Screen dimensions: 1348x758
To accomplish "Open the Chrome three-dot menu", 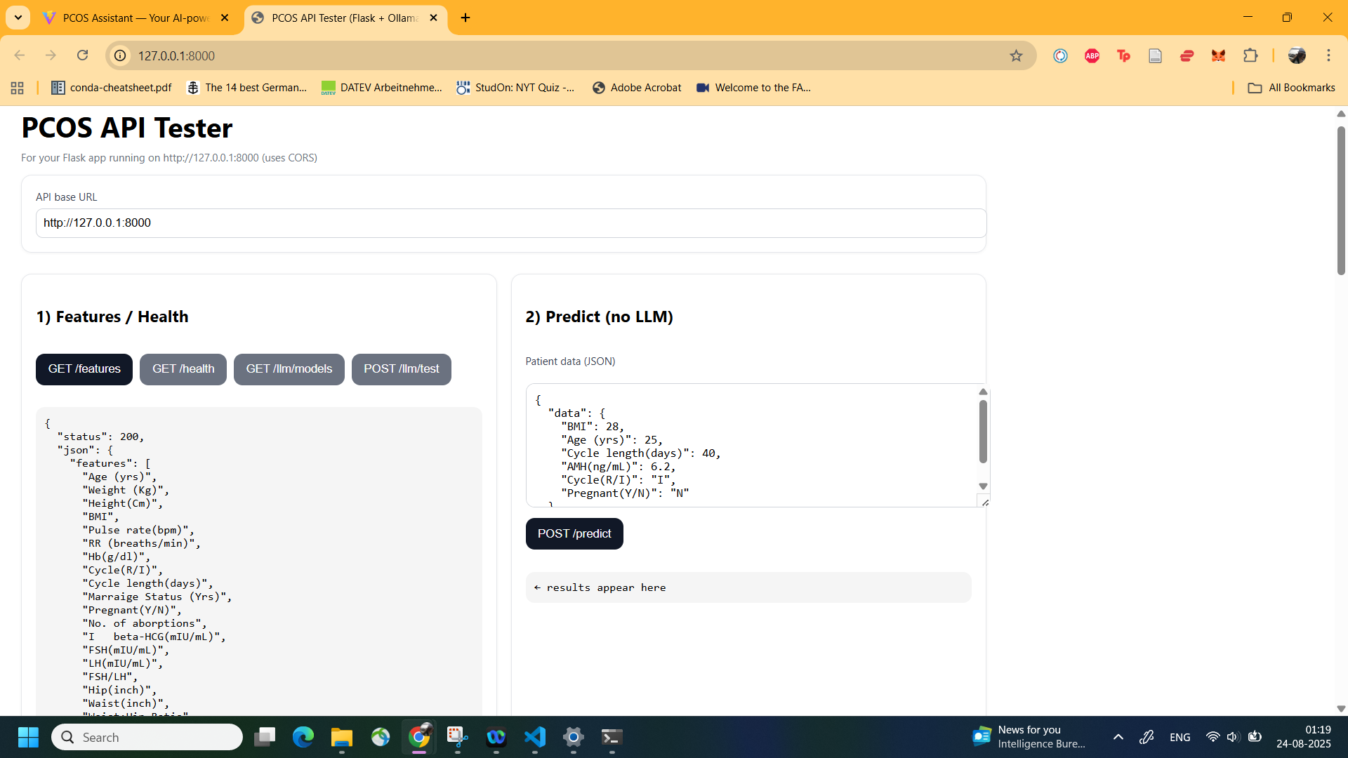I will (1328, 55).
